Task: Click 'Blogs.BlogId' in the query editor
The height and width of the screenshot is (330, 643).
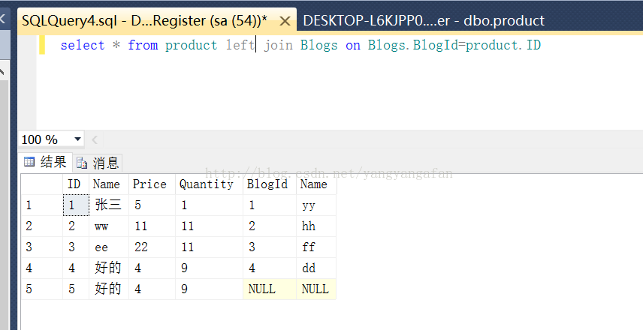Action: (412, 45)
